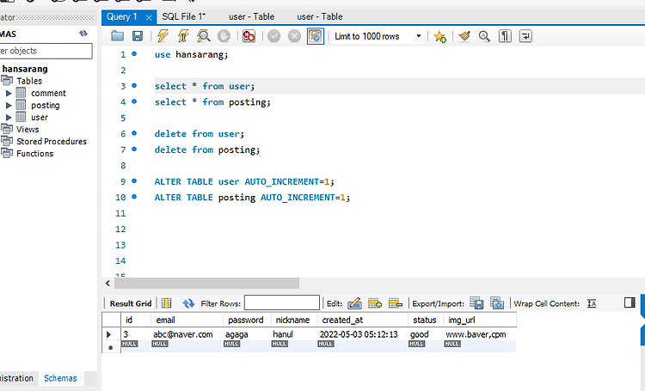Toggle form editor grid icon
This screenshot has height=391, width=645.
(167, 303)
